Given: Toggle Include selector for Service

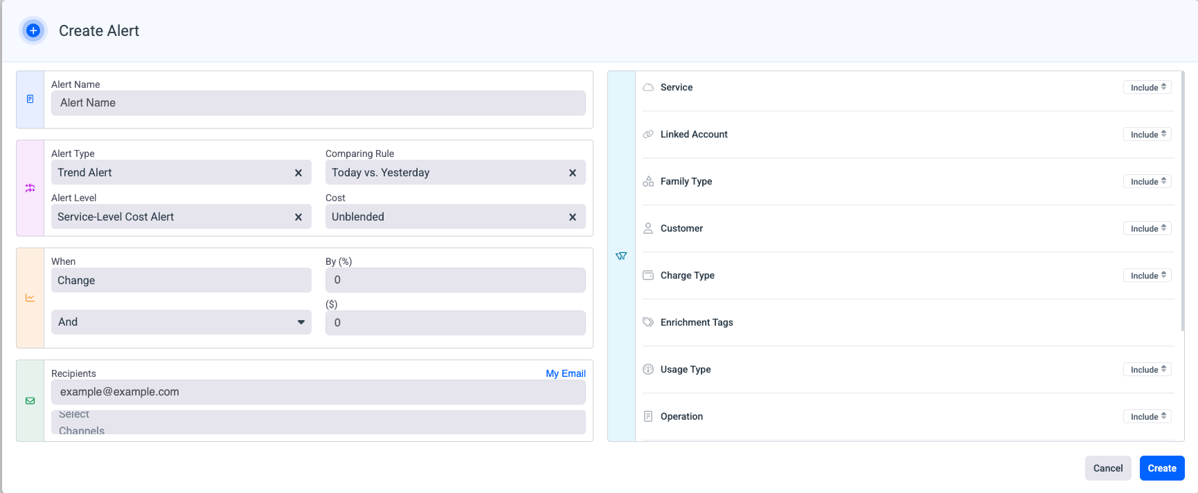Looking at the screenshot, I should (1147, 88).
